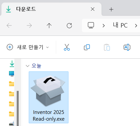Click the Forward navigation arrow
This screenshot has height=126, width=140.
(29, 25)
